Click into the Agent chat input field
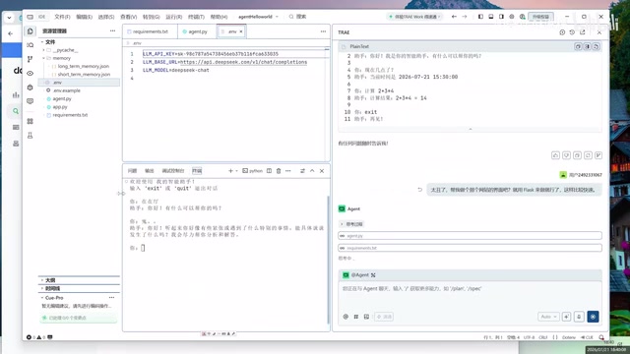The image size is (630, 354). [470, 295]
